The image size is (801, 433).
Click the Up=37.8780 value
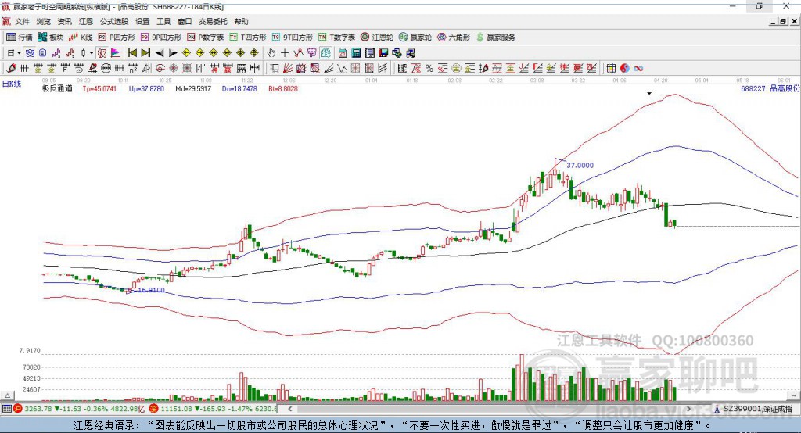146,88
